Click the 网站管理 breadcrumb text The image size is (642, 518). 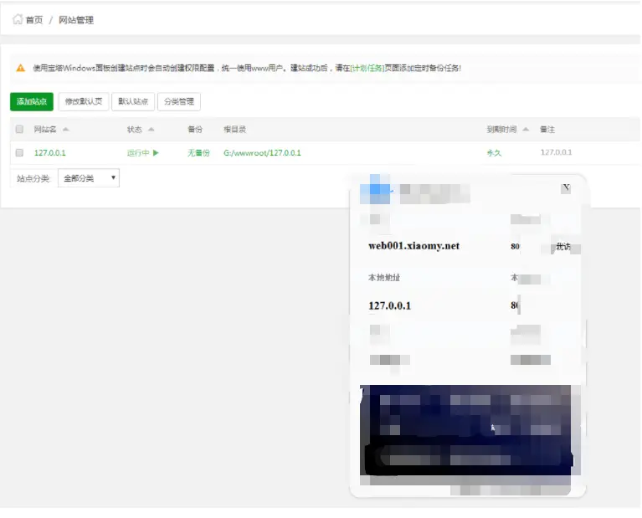pyautogui.click(x=76, y=20)
